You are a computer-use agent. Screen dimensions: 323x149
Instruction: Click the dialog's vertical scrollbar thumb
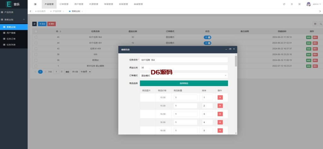tap(236, 61)
